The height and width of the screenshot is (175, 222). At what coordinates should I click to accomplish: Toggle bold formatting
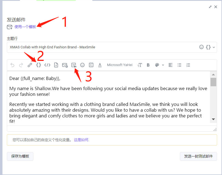[x=148, y=65]
